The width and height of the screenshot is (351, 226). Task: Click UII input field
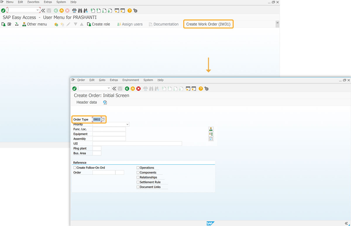point(137,144)
